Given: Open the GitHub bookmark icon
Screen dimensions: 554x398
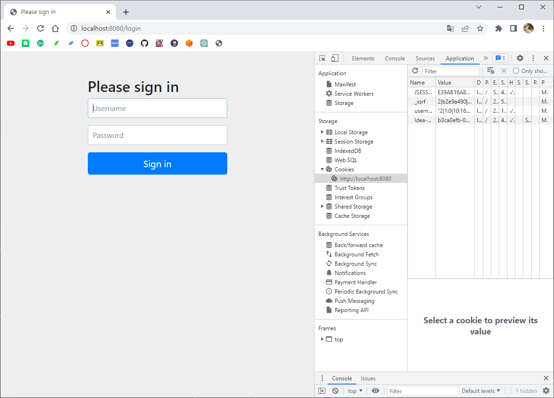Looking at the screenshot, I should pos(145,43).
